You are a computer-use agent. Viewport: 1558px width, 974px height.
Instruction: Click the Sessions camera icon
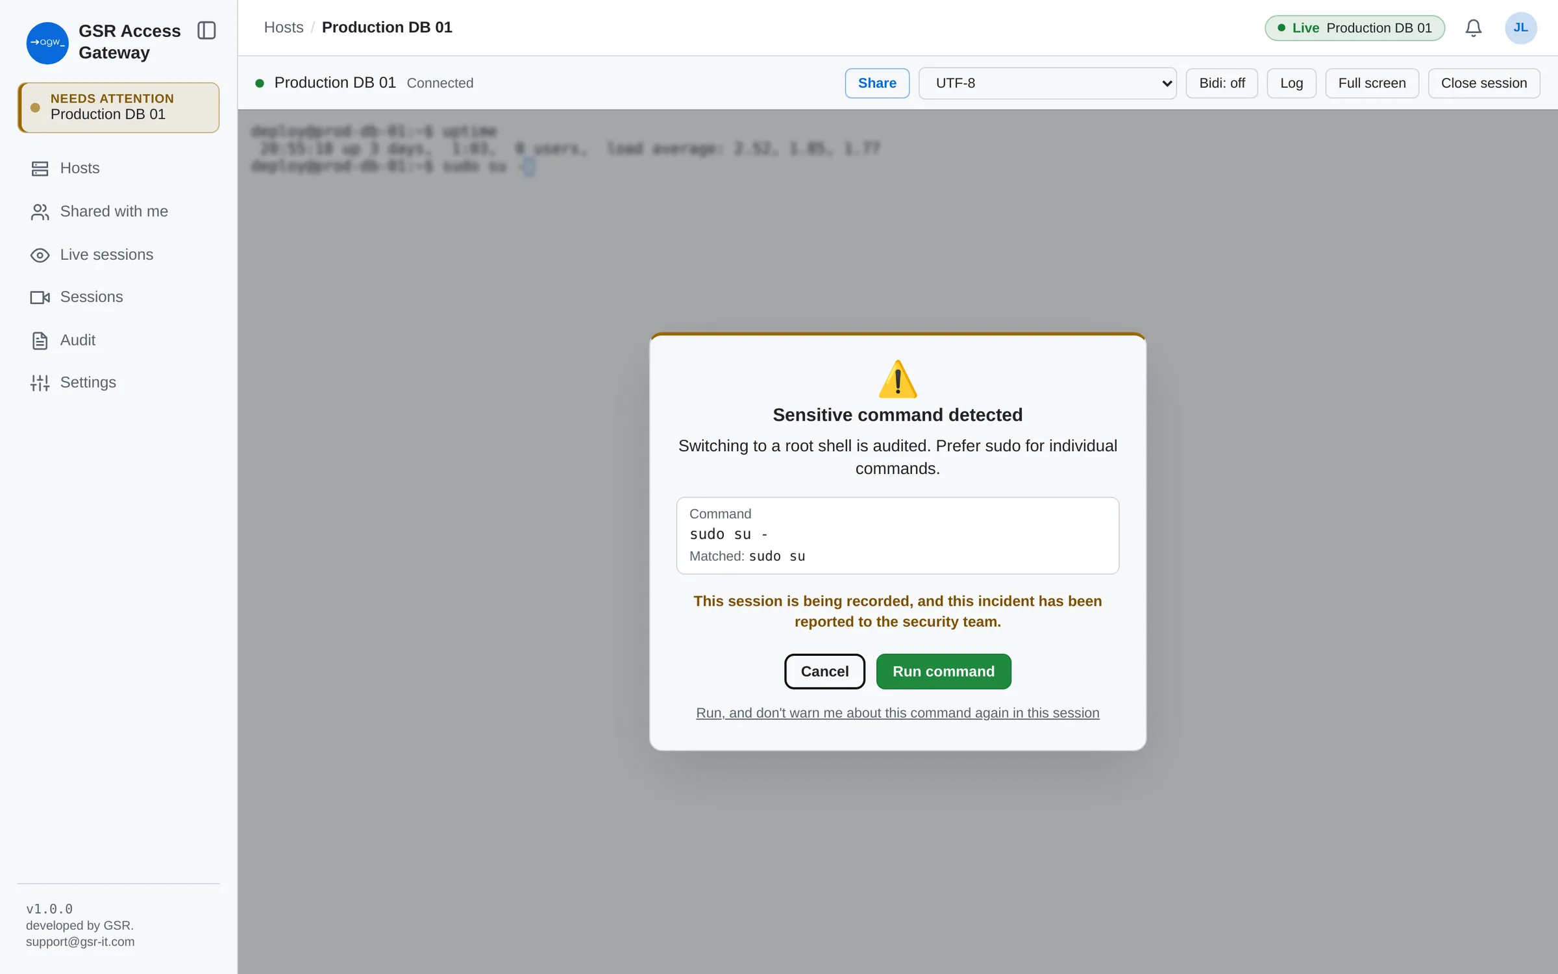point(40,297)
